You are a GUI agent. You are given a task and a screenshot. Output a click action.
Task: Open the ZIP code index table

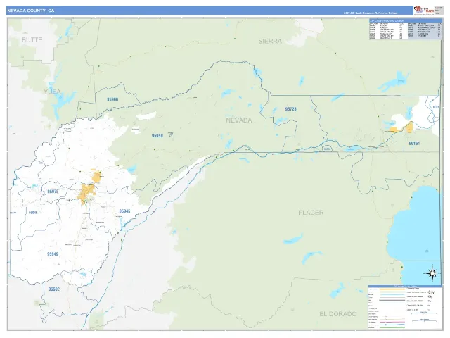click(x=406, y=29)
